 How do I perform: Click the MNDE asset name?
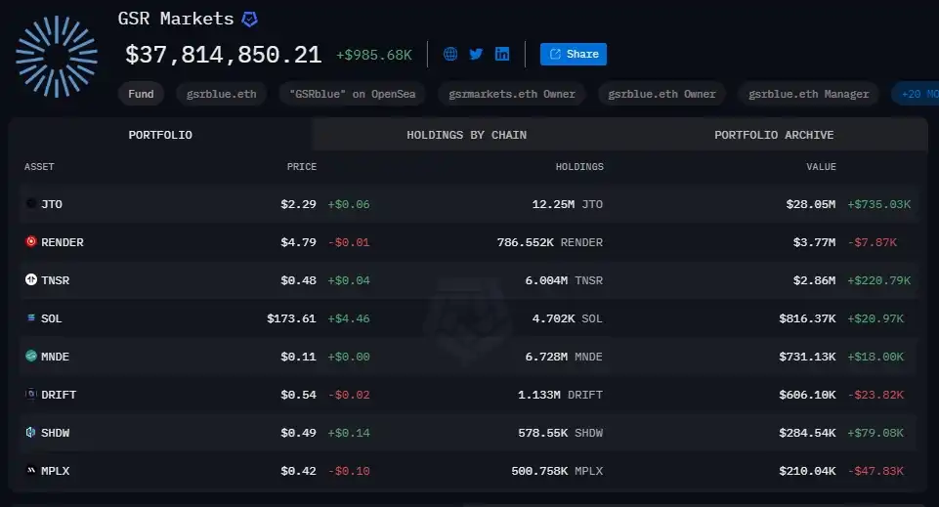click(x=55, y=357)
